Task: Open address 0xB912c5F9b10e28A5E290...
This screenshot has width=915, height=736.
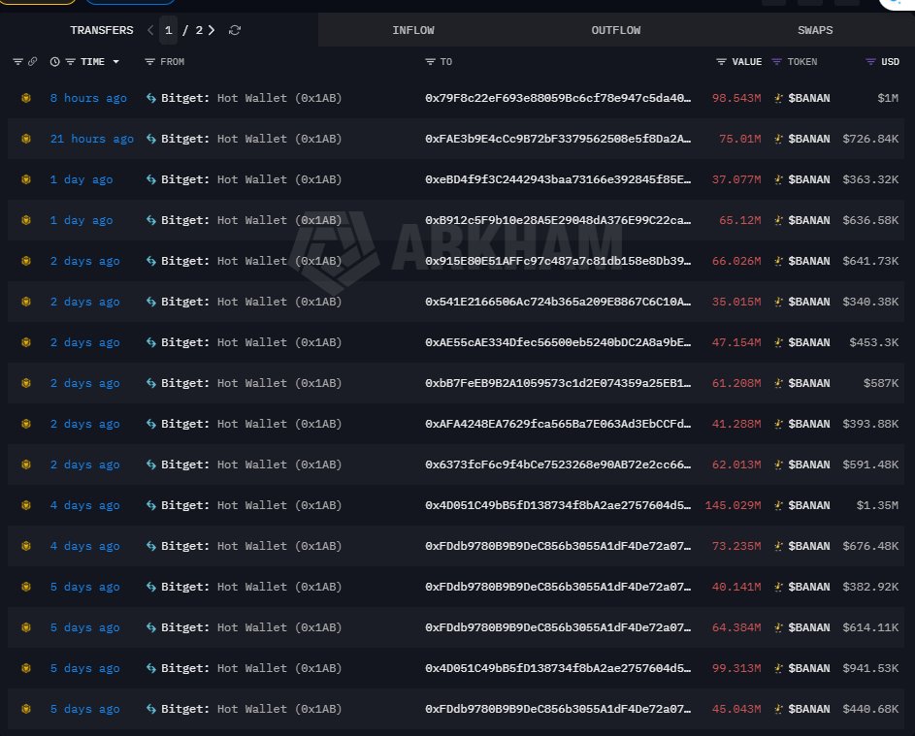Action: 558,220
